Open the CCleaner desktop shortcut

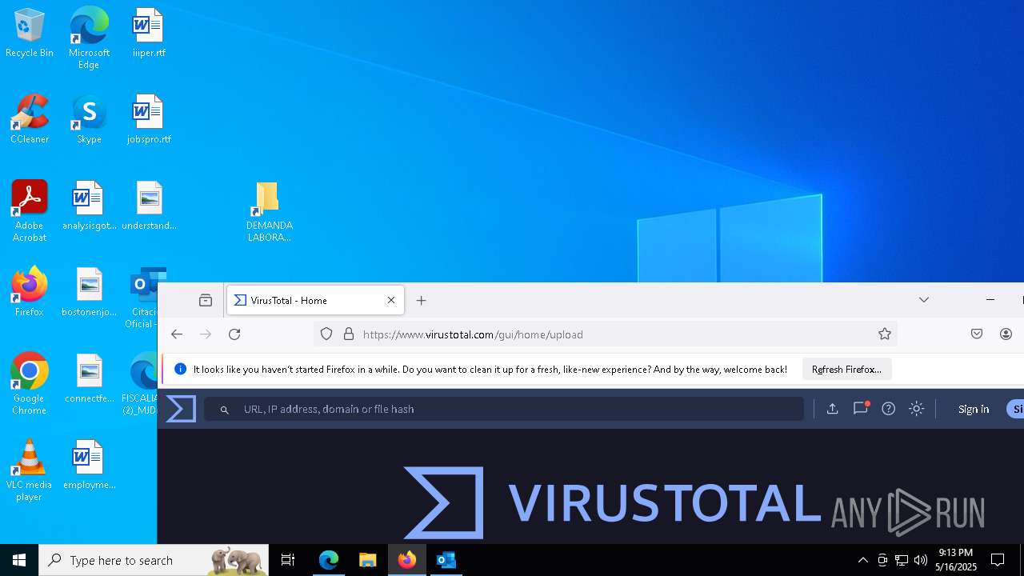coord(30,119)
